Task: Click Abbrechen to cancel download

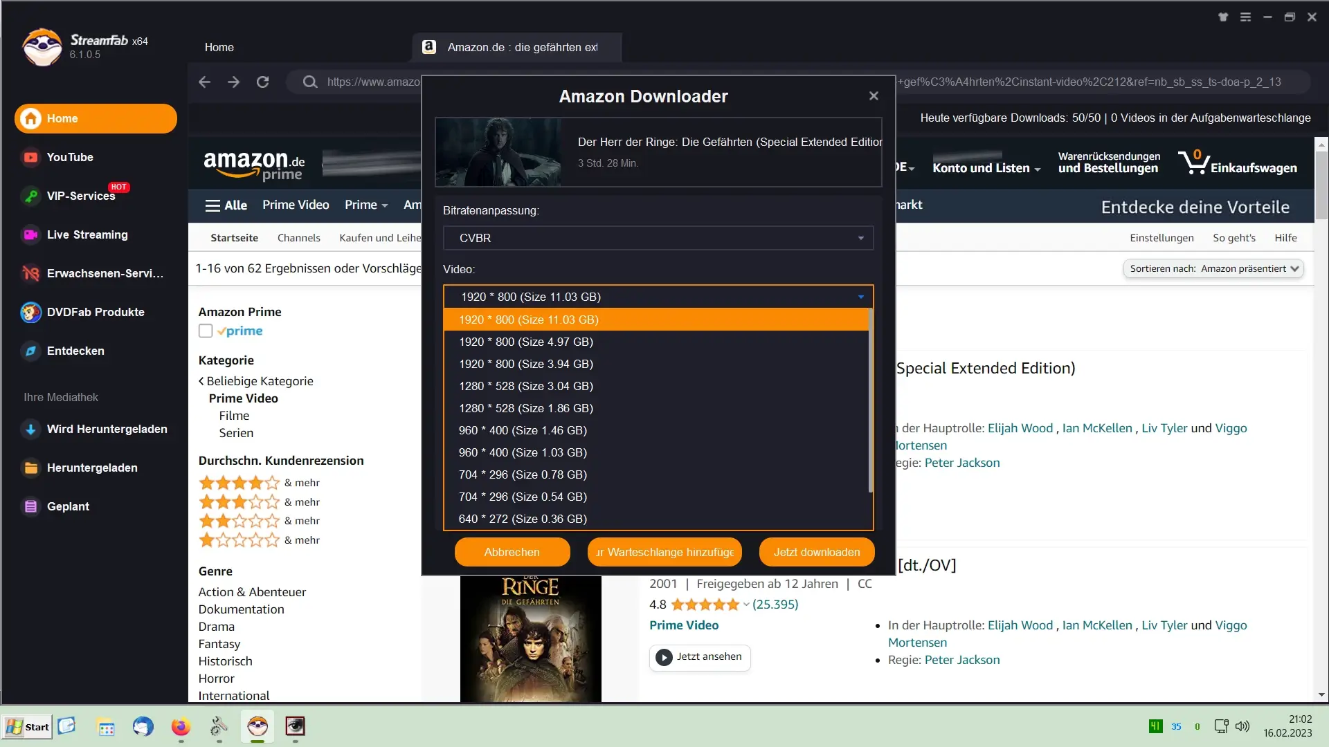Action: click(512, 552)
